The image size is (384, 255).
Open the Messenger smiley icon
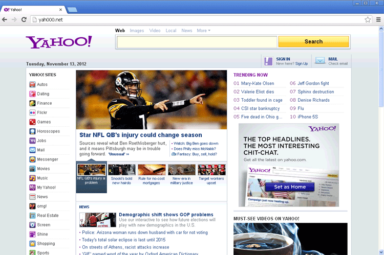coord(32,159)
